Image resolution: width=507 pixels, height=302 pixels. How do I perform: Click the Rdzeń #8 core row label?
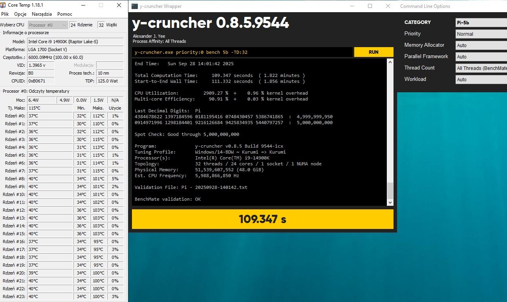coord(15,179)
